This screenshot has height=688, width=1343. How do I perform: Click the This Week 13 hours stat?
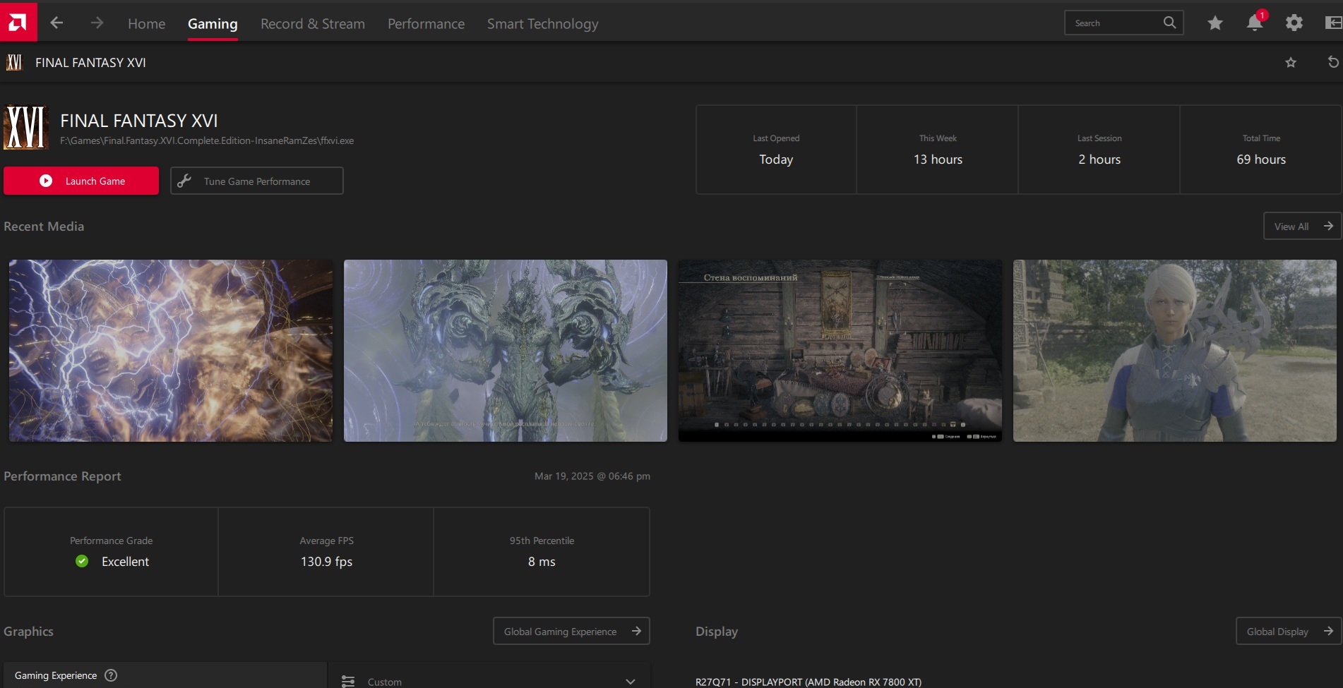pos(938,150)
